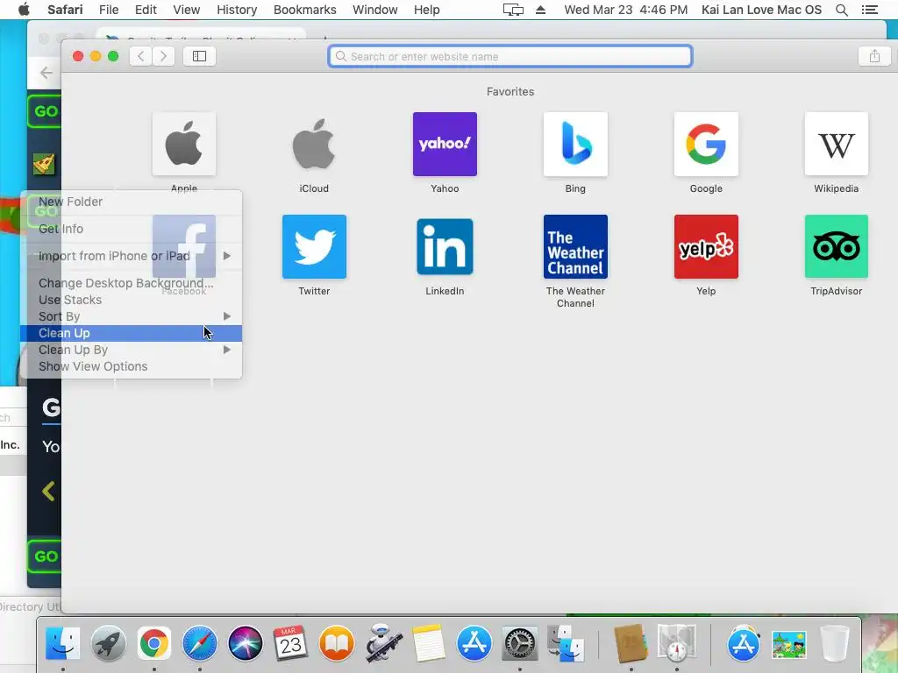Choose Get Info in context menu
Screen dimensions: 898x673
point(132,229)
